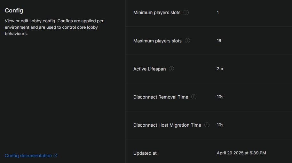Select the Host Migration Time 10s value
The width and height of the screenshot is (292, 163).
click(x=220, y=125)
